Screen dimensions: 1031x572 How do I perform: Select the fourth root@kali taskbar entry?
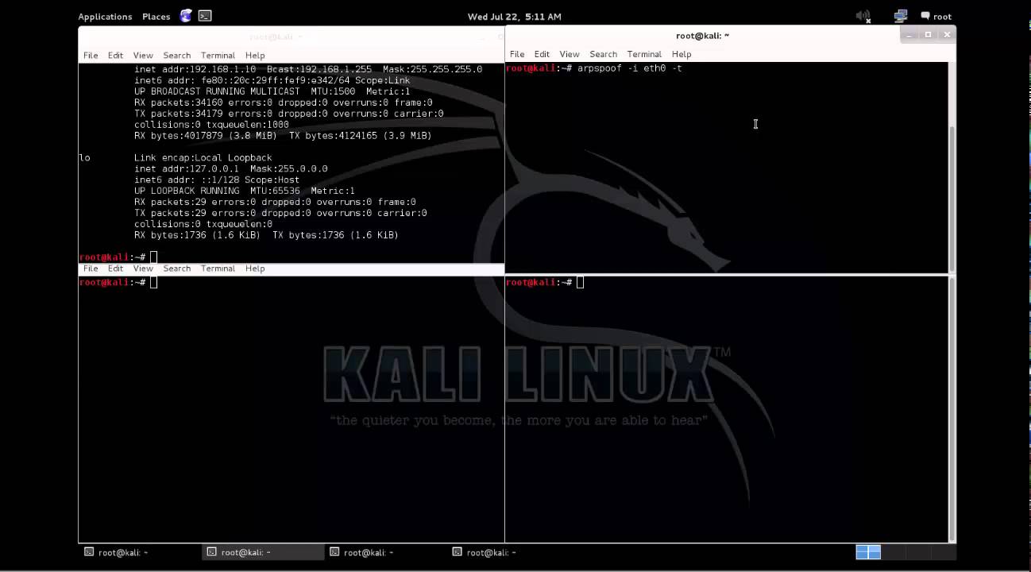coord(508,552)
